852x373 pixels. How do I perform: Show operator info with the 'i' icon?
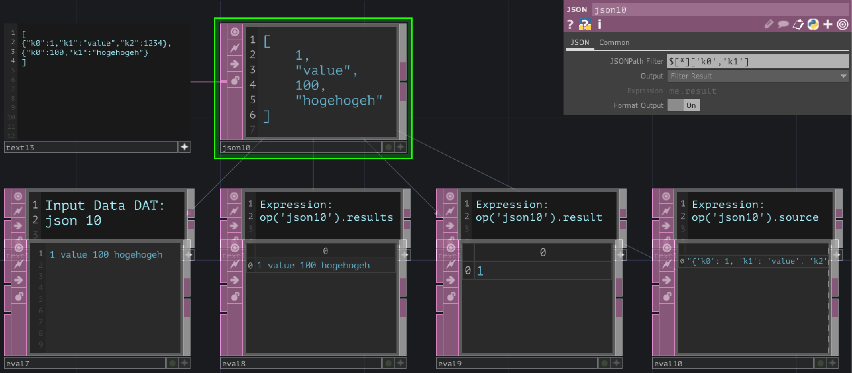[x=600, y=24]
